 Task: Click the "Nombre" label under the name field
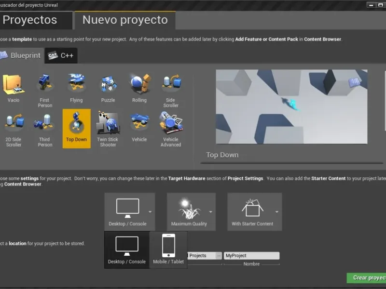point(251,264)
